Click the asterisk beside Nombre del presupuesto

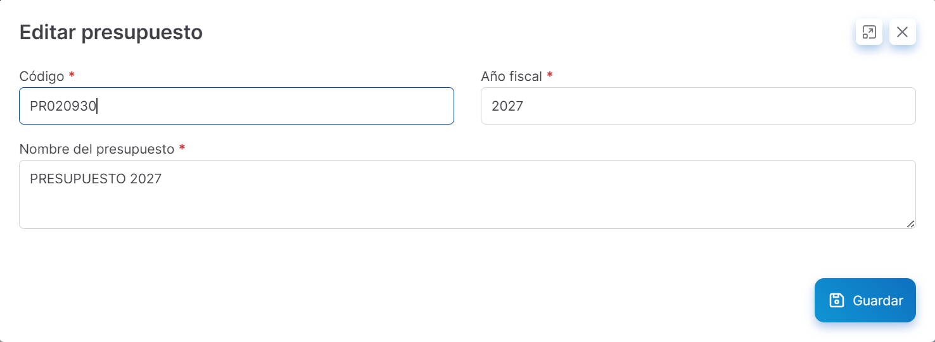click(x=182, y=149)
